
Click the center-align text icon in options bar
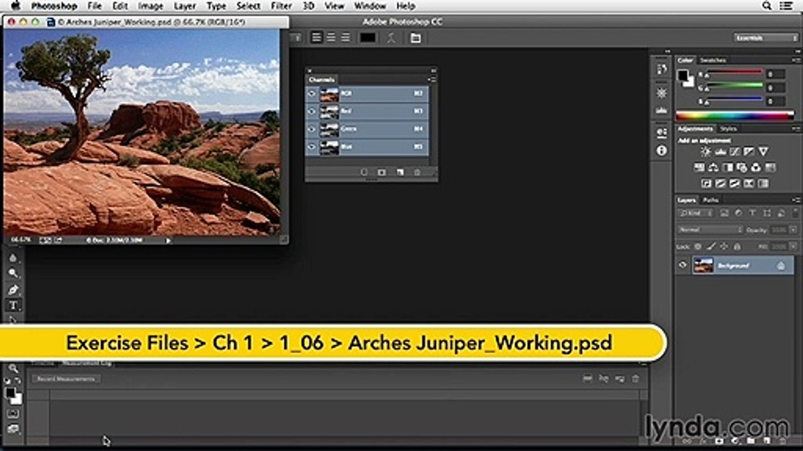331,38
